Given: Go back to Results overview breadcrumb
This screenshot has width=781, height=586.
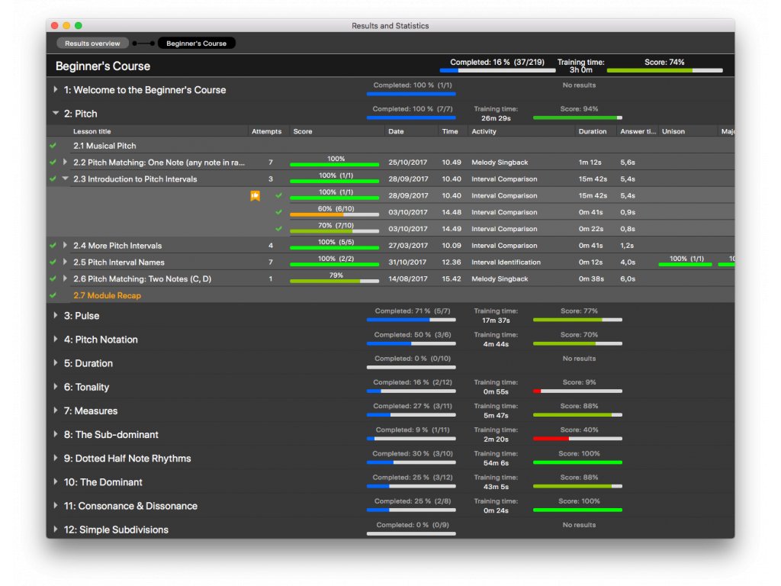Looking at the screenshot, I should click(x=92, y=43).
